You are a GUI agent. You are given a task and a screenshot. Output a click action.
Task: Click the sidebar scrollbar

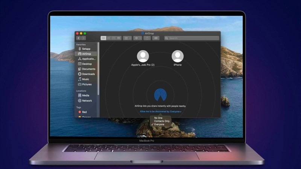(98, 69)
